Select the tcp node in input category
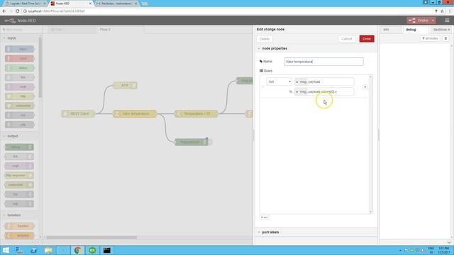Image resolution: width=454 pixels, height=255 pixels. (20, 115)
